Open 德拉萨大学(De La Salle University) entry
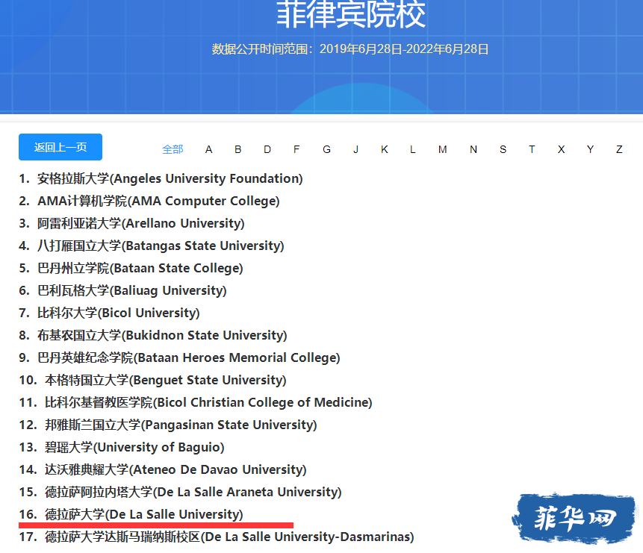Image resolution: width=643 pixels, height=553 pixels. pyautogui.click(x=143, y=514)
